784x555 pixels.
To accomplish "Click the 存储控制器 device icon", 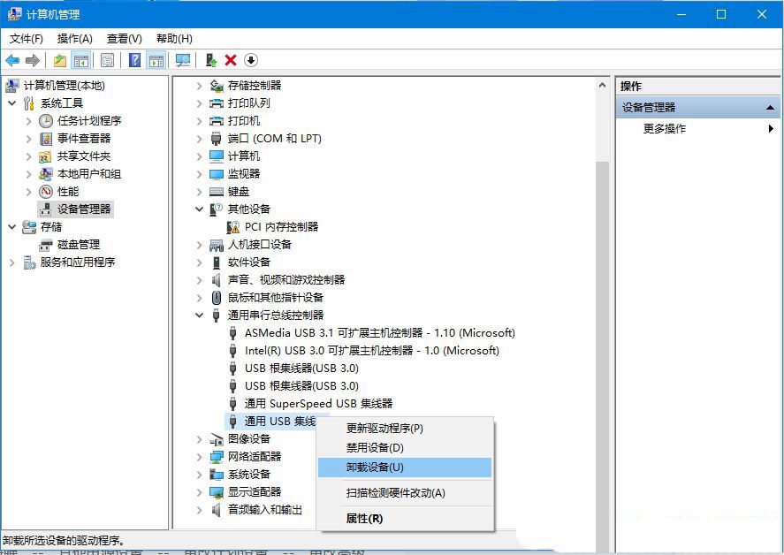I will pos(217,86).
